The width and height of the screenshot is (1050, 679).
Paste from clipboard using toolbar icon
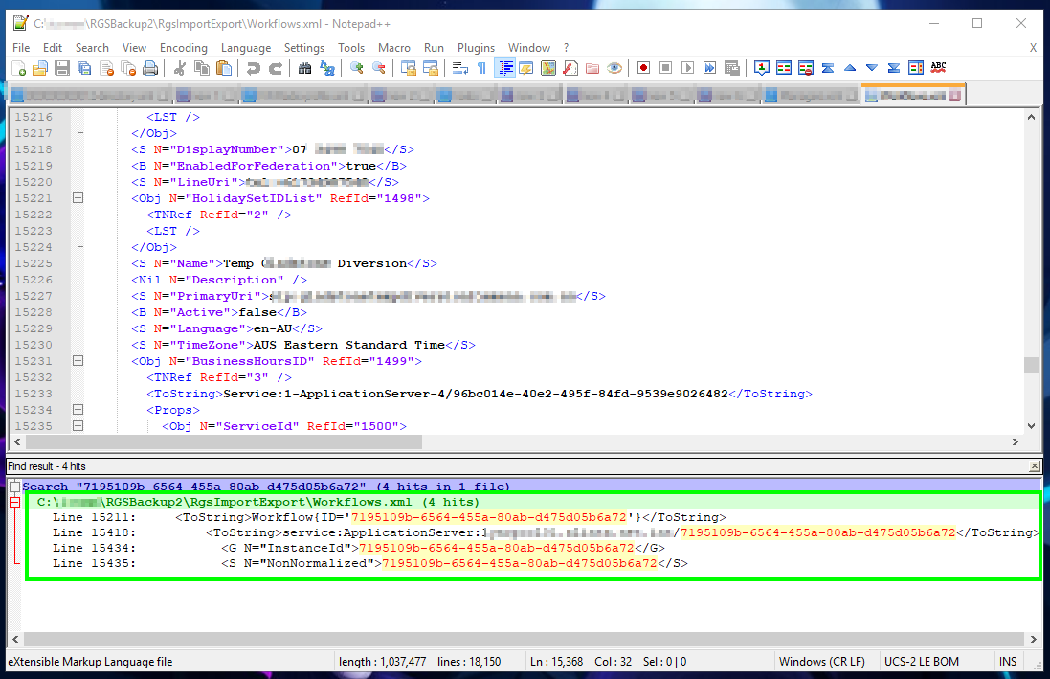click(x=224, y=68)
